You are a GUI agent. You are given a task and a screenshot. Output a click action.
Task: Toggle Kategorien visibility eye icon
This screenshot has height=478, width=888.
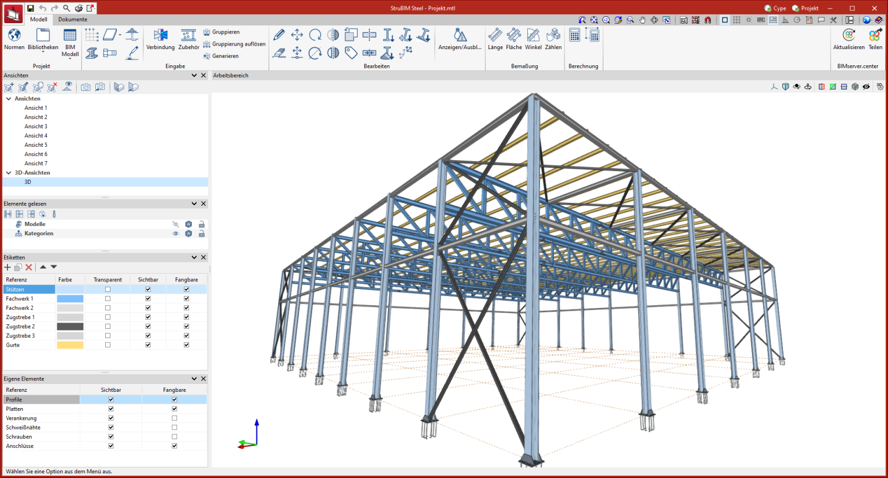click(x=176, y=234)
